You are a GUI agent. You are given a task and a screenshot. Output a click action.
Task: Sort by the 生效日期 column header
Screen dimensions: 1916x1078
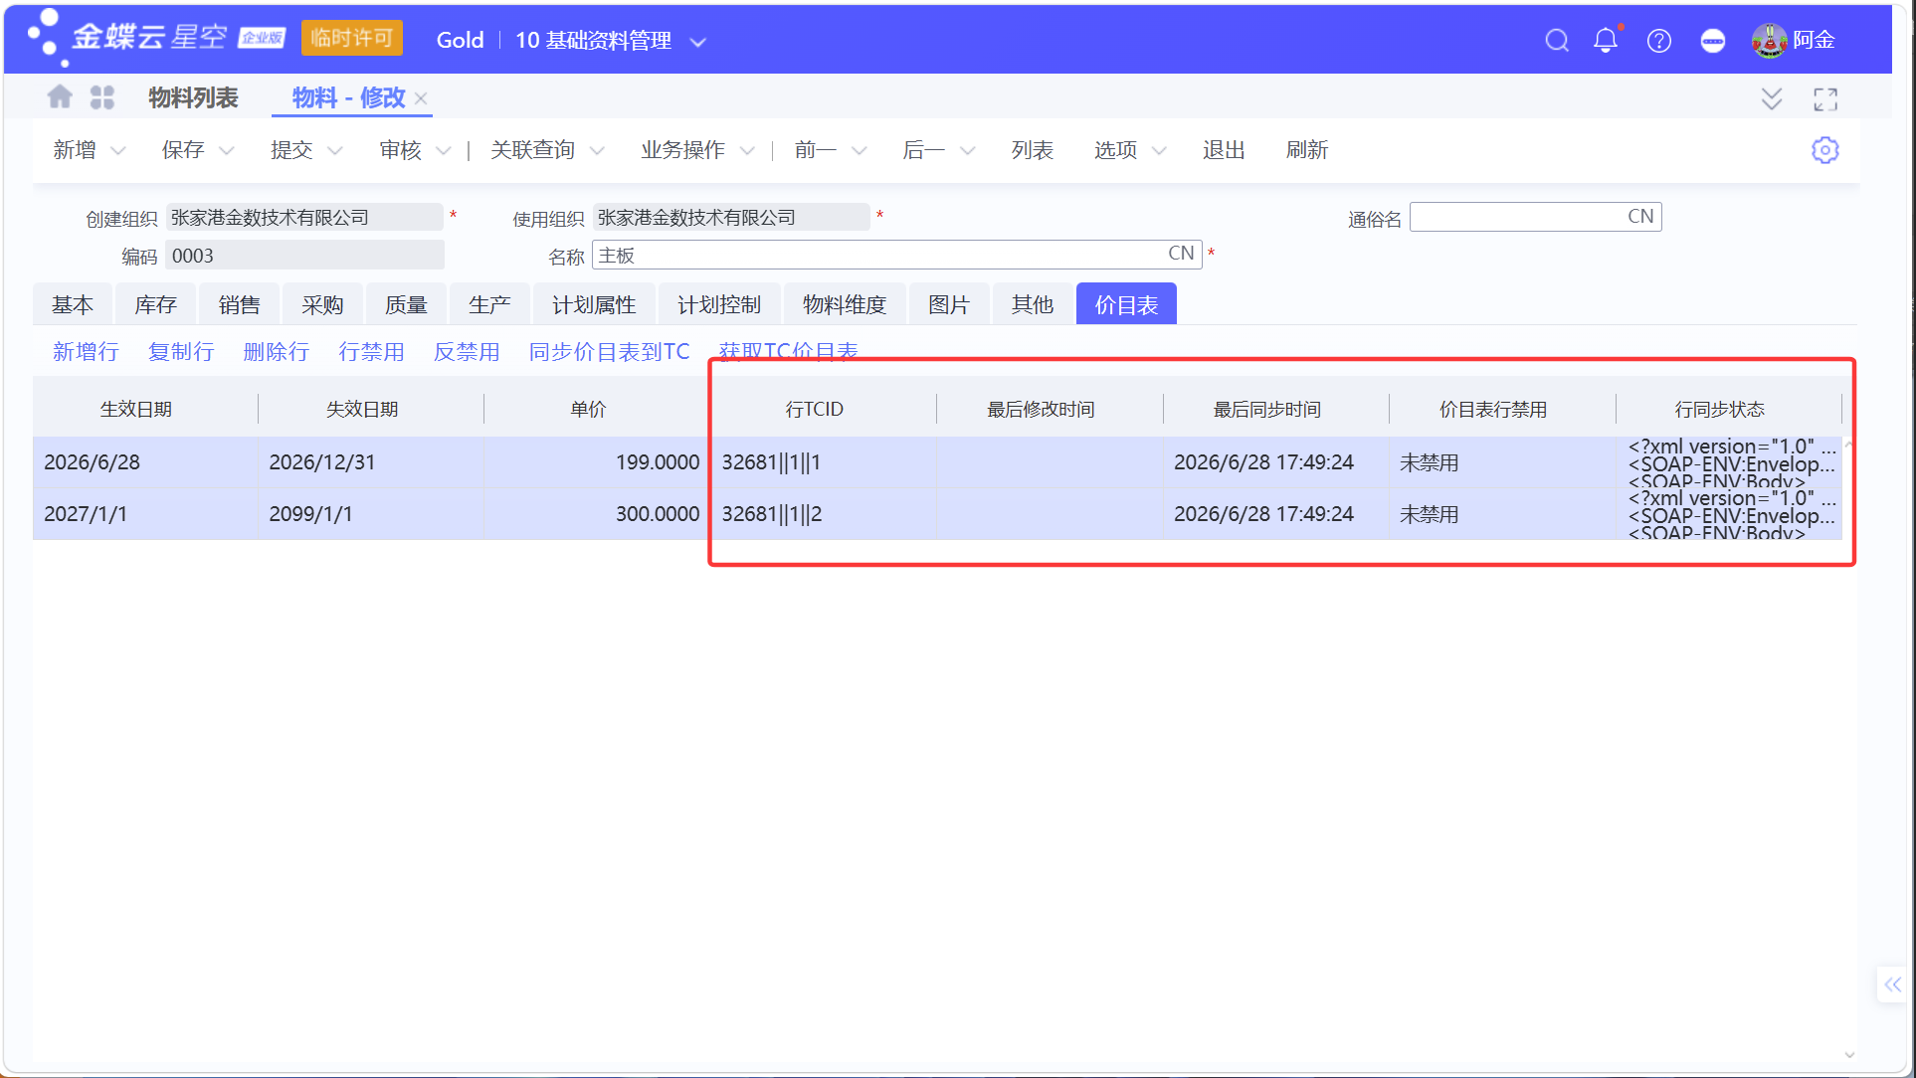click(x=136, y=409)
